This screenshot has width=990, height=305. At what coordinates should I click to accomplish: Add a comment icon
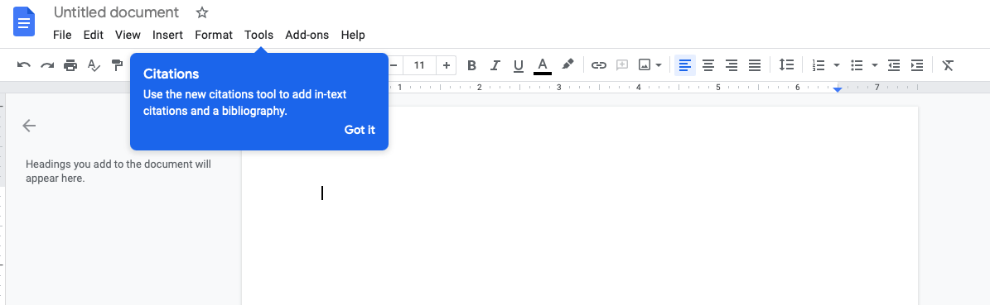click(622, 65)
